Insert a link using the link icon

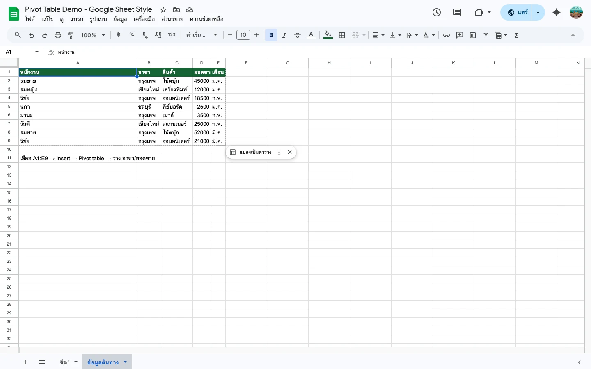pos(447,35)
